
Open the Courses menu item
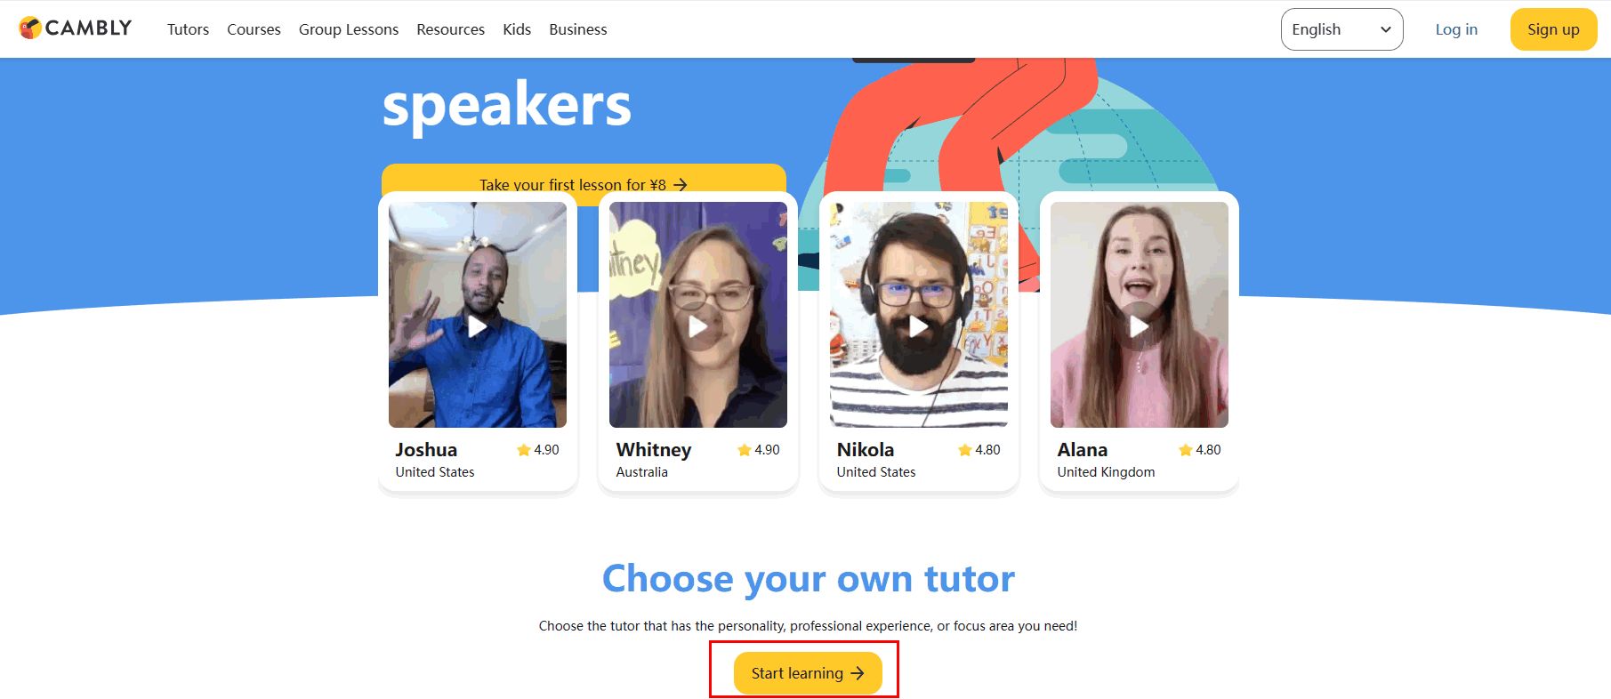(x=254, y=29)
